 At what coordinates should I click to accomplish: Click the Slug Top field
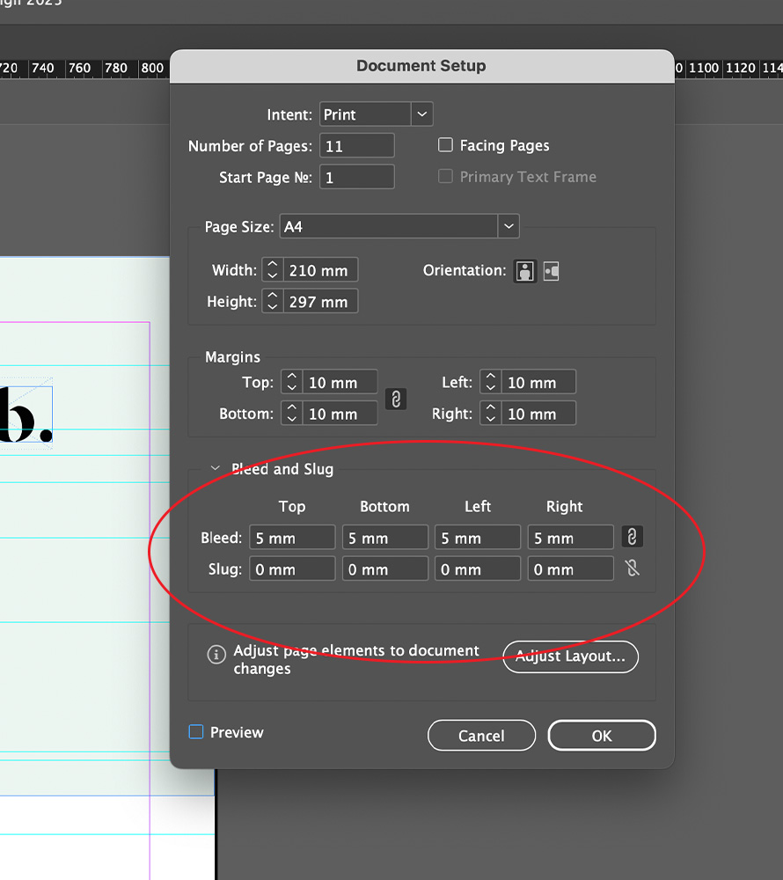(292, 568)
